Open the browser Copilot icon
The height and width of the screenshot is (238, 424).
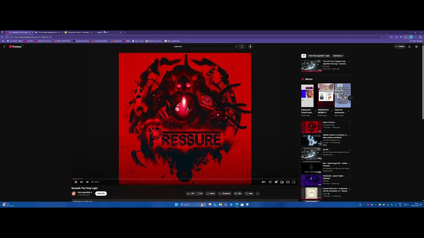pyautogui.click(x=421, y=37)
